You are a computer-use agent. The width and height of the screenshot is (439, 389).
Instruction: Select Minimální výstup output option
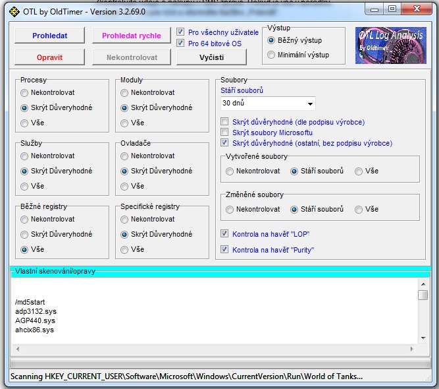click(272, 55)
